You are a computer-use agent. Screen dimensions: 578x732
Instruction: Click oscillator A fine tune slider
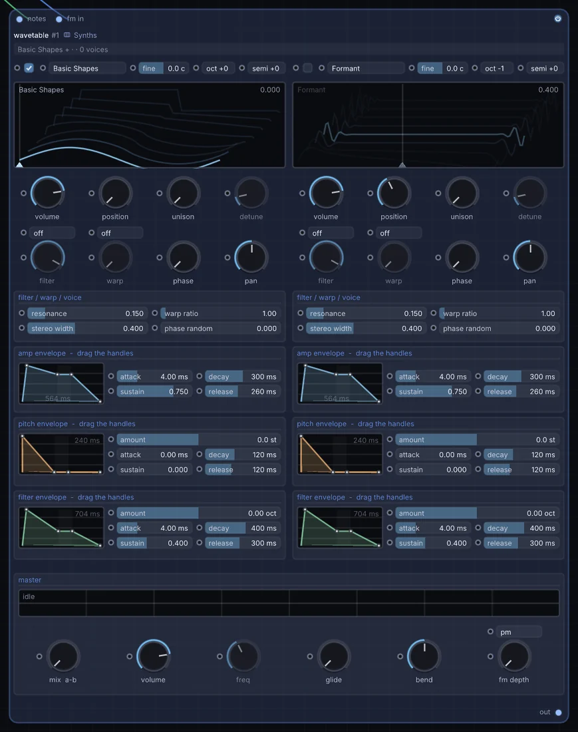164,68
